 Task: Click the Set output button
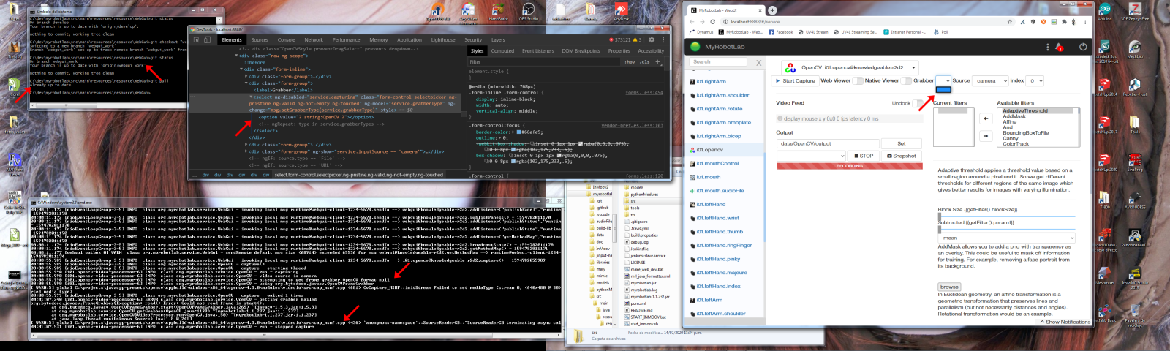pos(902,143)
